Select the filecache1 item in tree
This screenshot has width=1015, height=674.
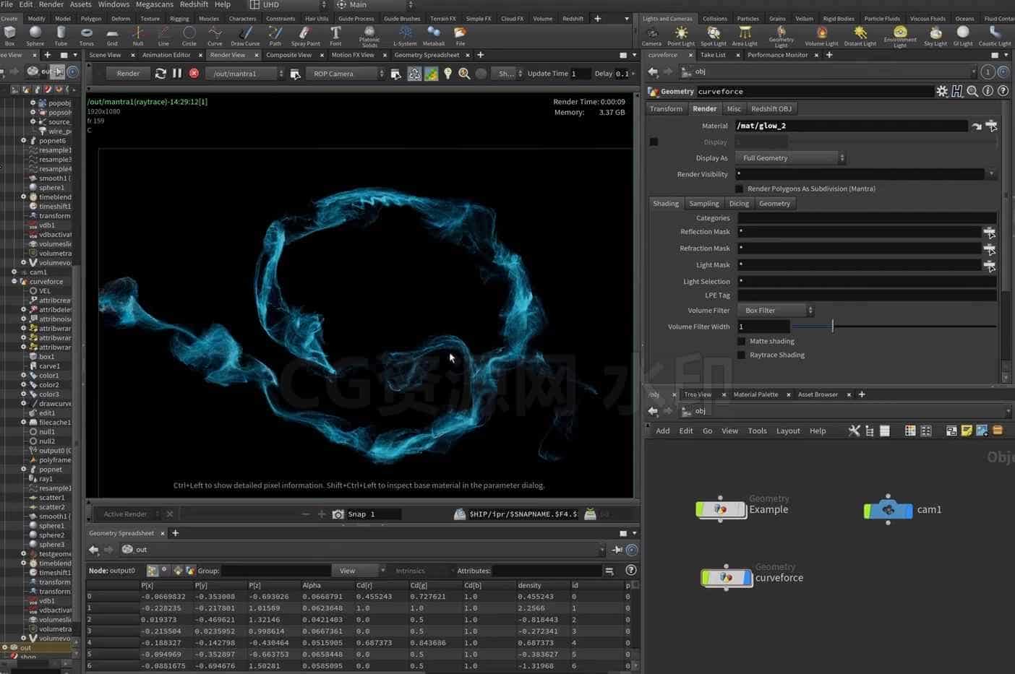[55, 423]
